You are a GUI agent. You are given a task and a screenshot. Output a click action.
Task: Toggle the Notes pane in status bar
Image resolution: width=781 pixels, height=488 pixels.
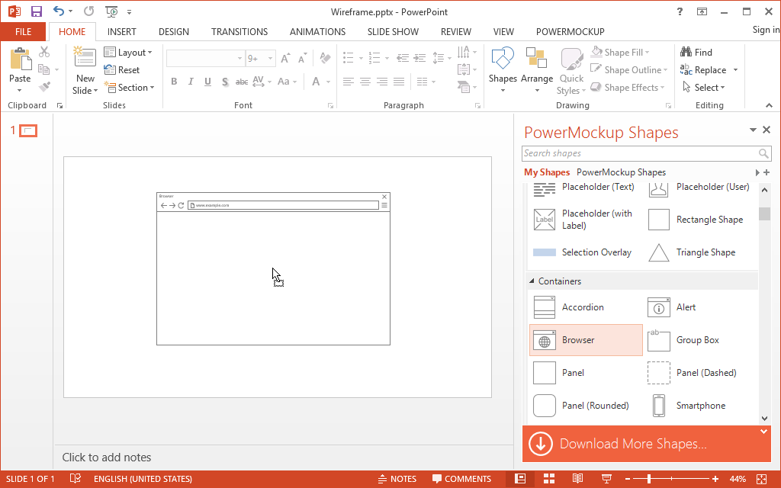(397, 479)
